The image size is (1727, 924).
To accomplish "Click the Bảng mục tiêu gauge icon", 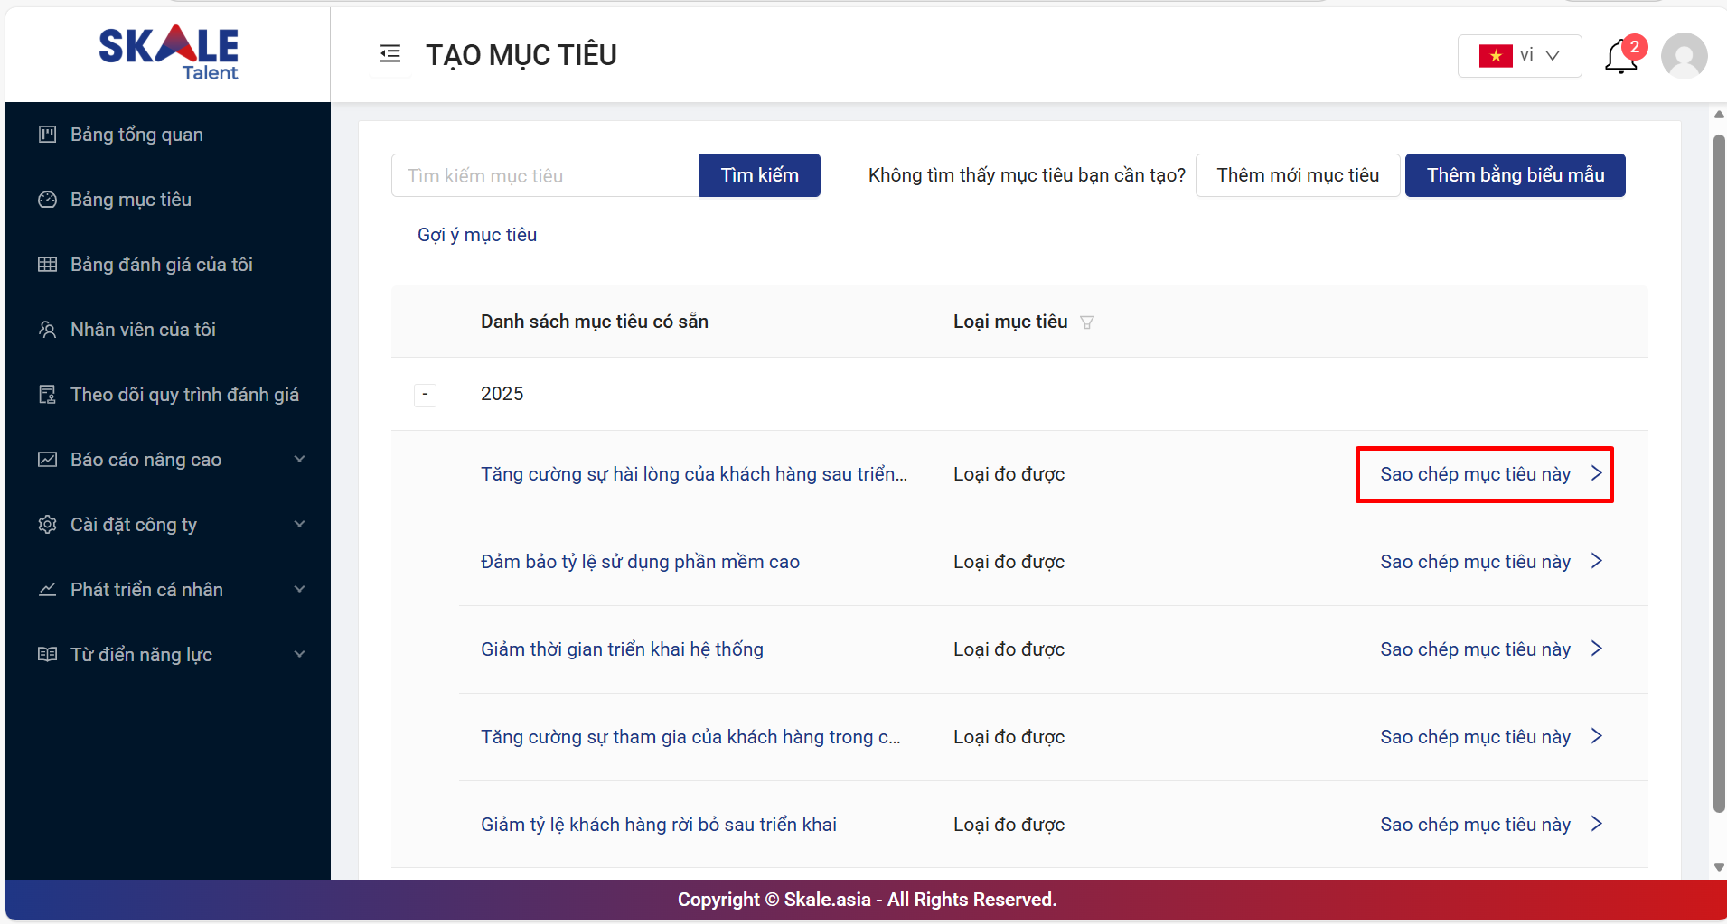I will coord(48,200).
